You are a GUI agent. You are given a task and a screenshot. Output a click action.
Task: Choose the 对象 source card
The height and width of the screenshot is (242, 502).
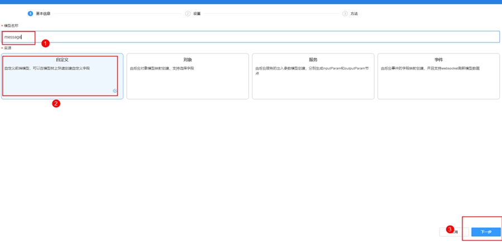point(188,76)
